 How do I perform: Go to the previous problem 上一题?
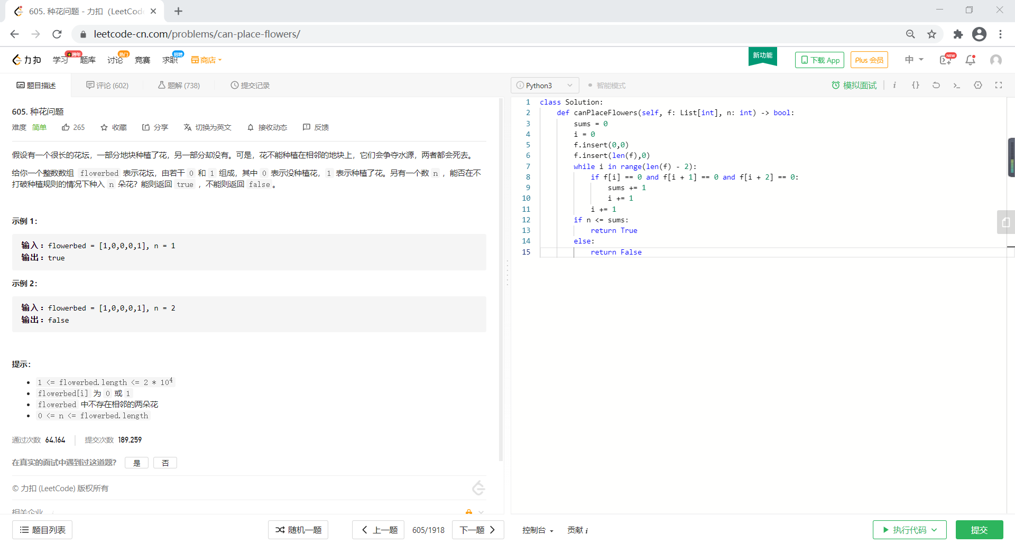pyautogui.click(x=379, y=530)
